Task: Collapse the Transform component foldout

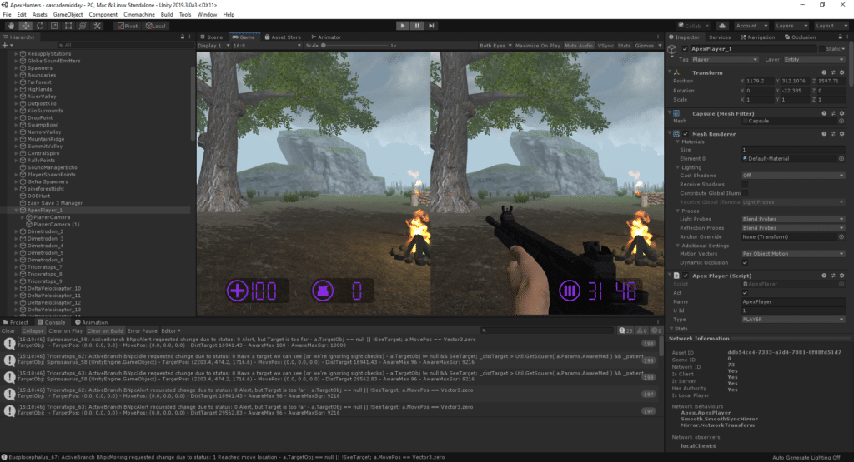Action: 670,72
